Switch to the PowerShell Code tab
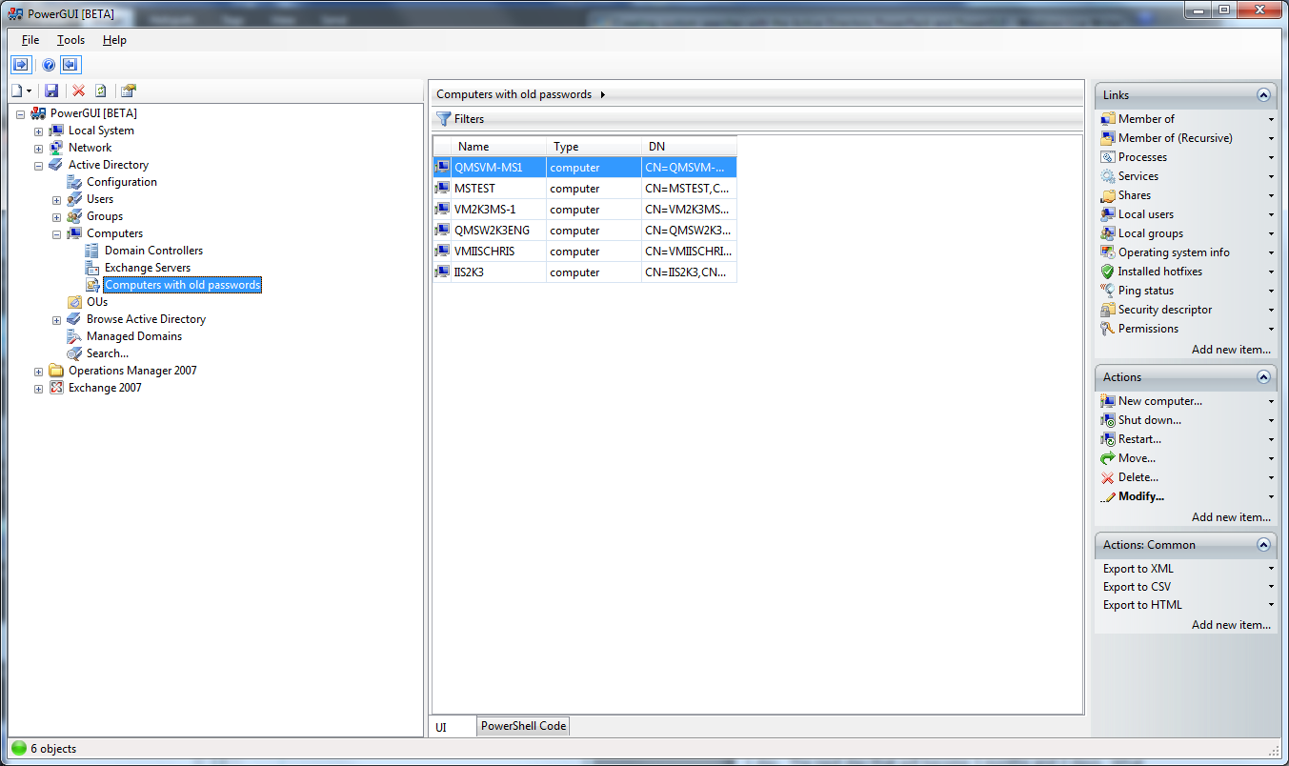This screenshot has width=1289, height=766. [523, 726]
